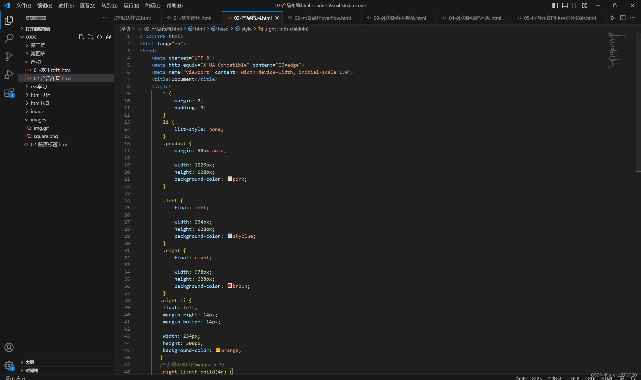The image size is (641, 380).
Task: Click the head breadcrumb item
Action: coord(223,29)
